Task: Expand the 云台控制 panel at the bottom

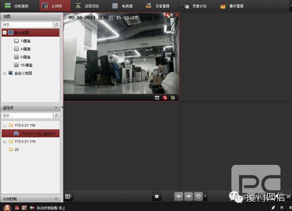Action: pos(57,198)
